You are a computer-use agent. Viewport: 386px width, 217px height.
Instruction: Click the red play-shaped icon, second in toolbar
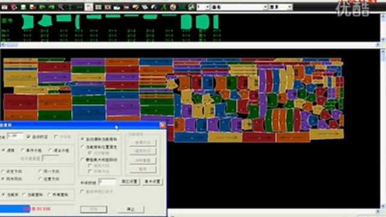tap(14, 7)
